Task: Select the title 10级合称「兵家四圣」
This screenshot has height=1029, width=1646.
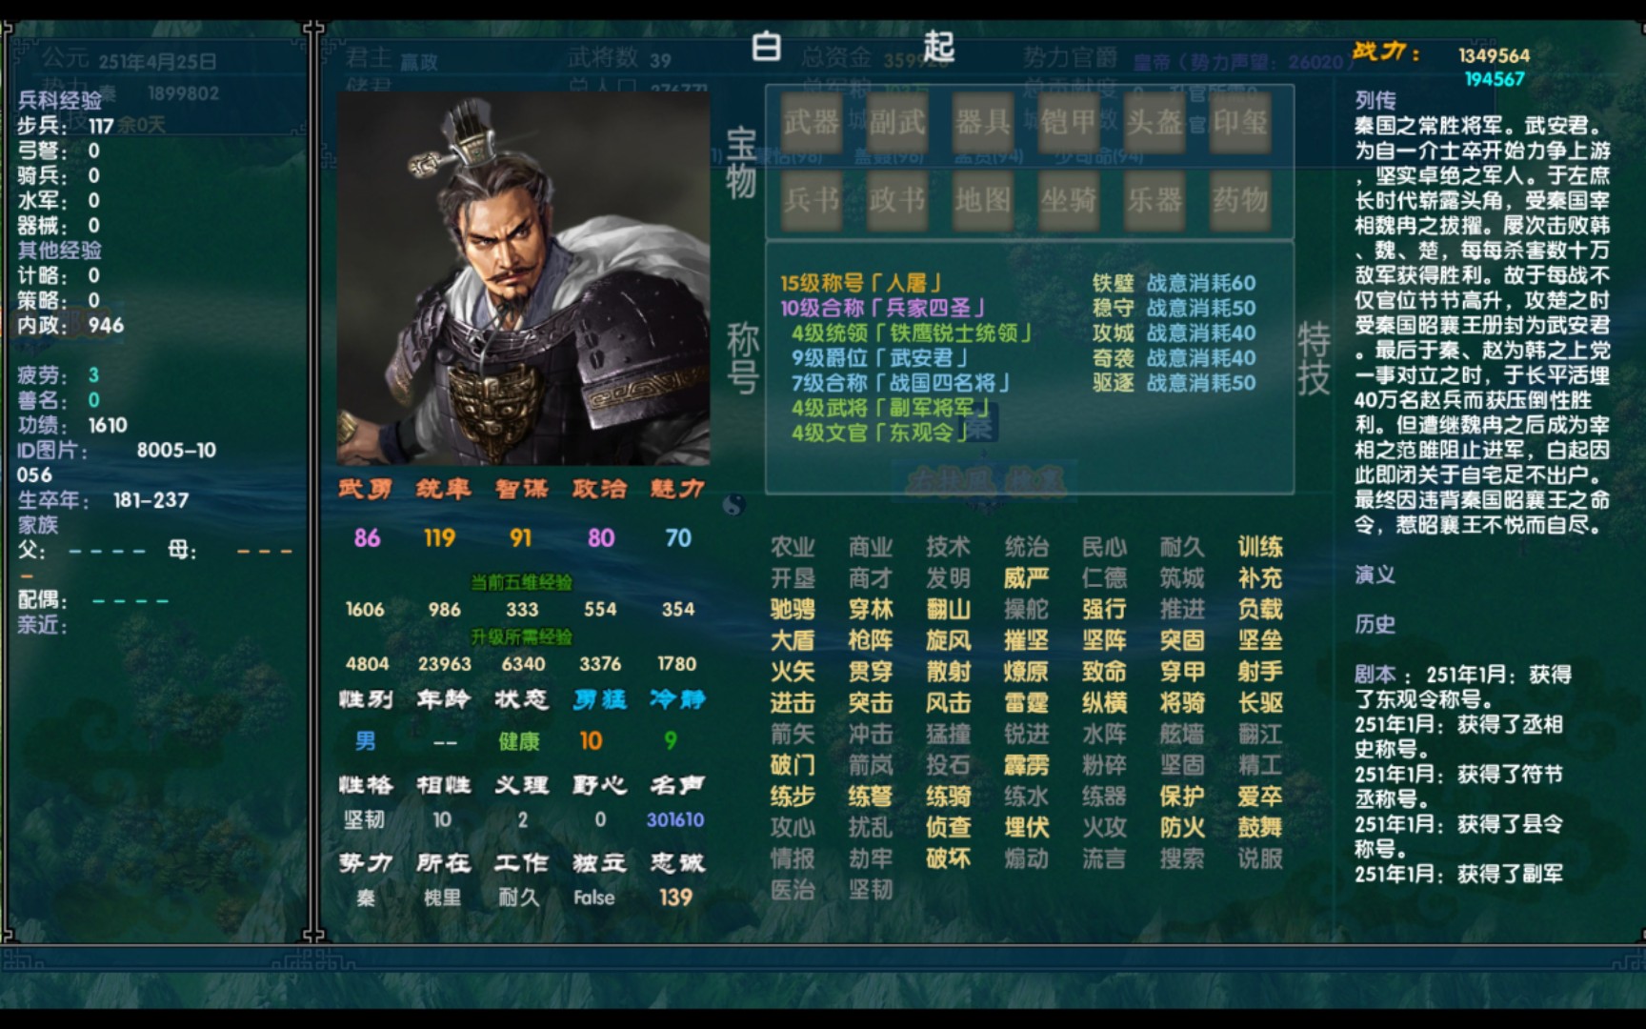Action: [883, 308]
